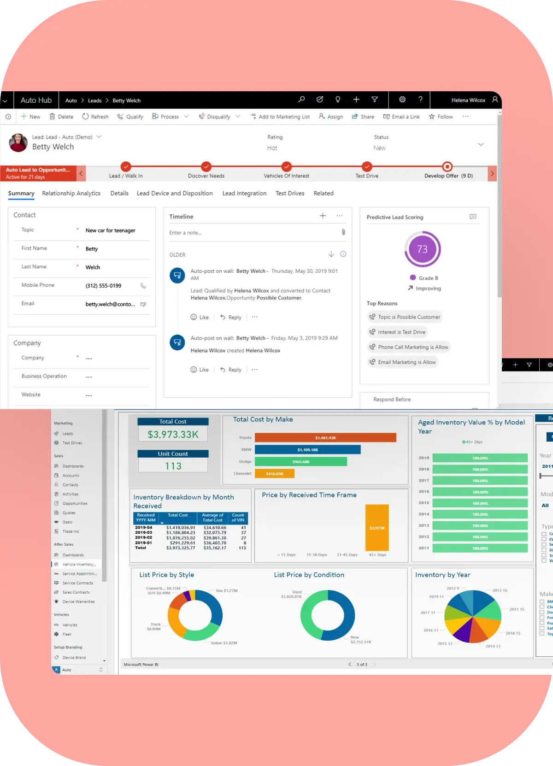
Task: Tick the EV checkbox in the Type filter
Action: pyautogui.click(x=544, y=539)
